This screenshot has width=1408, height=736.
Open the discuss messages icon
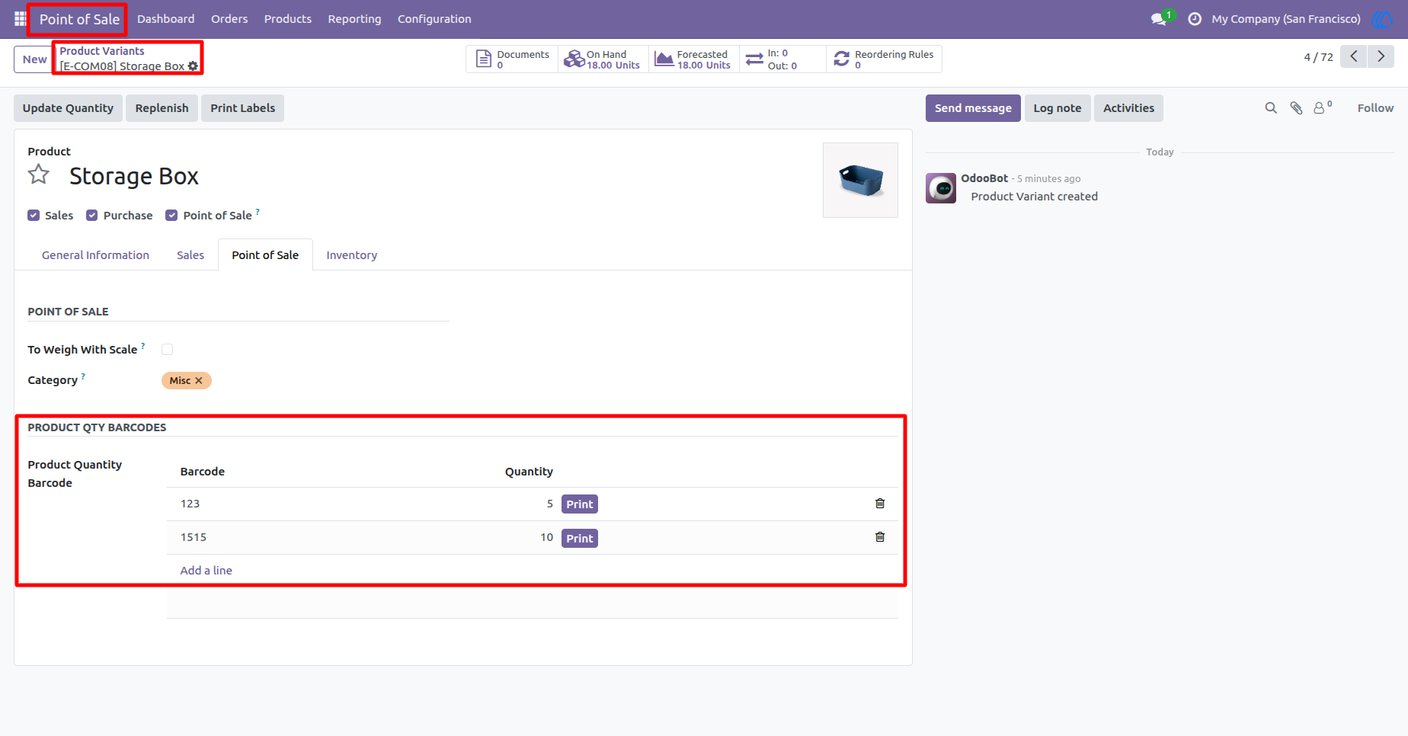click(1159, 19)
